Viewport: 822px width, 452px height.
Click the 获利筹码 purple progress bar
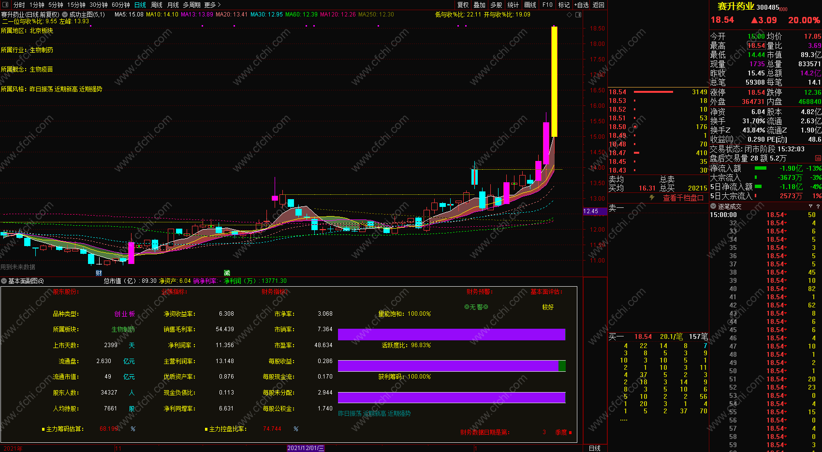pyautogui.click(x=452, y=397)
